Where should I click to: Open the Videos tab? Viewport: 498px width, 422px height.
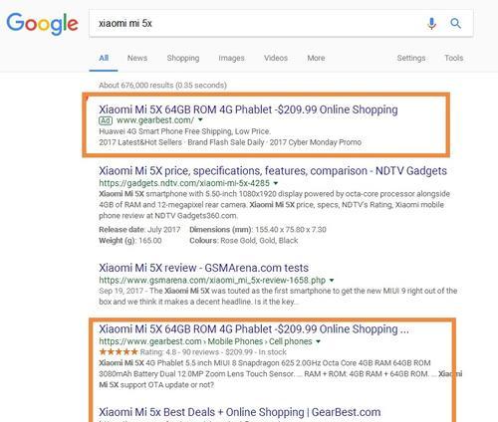276,58
